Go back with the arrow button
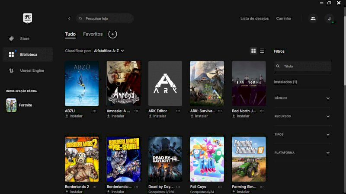 tap(69, 18)
